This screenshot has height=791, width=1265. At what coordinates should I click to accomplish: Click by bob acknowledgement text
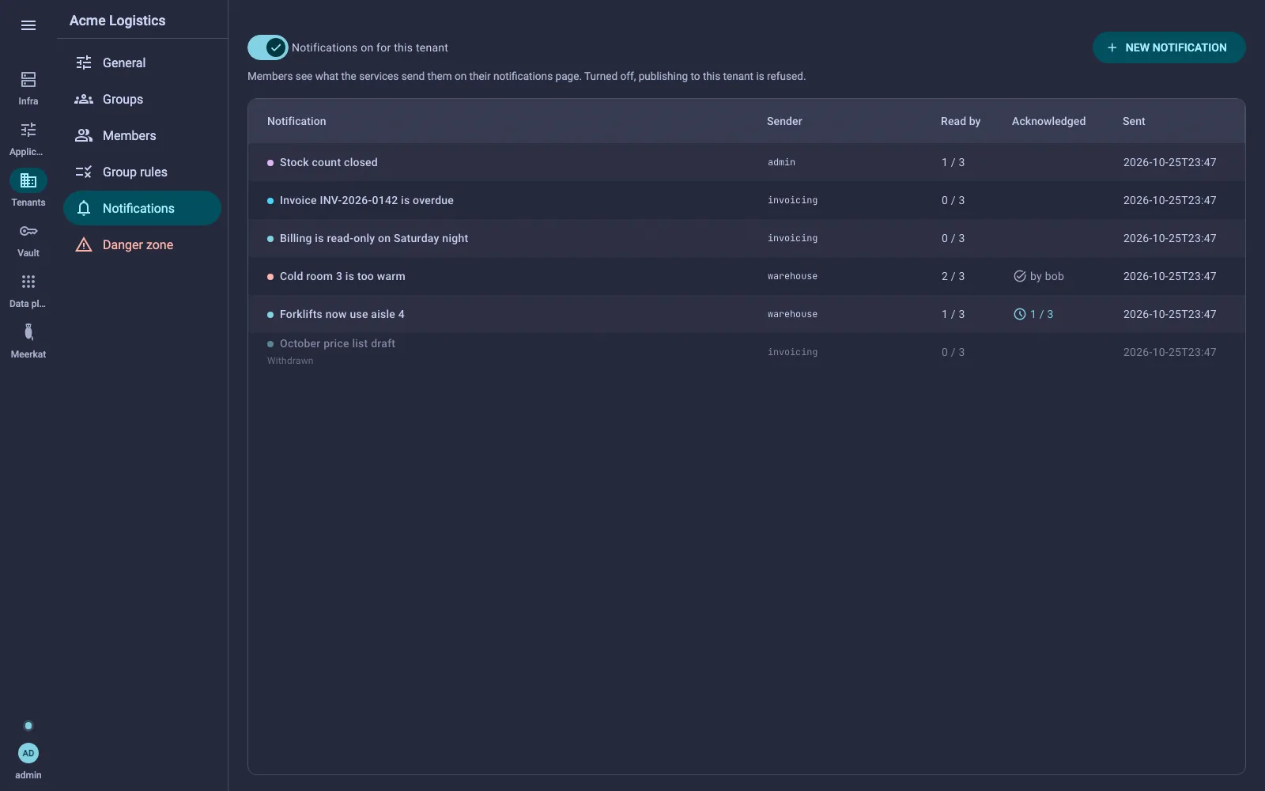[1047, 276]
